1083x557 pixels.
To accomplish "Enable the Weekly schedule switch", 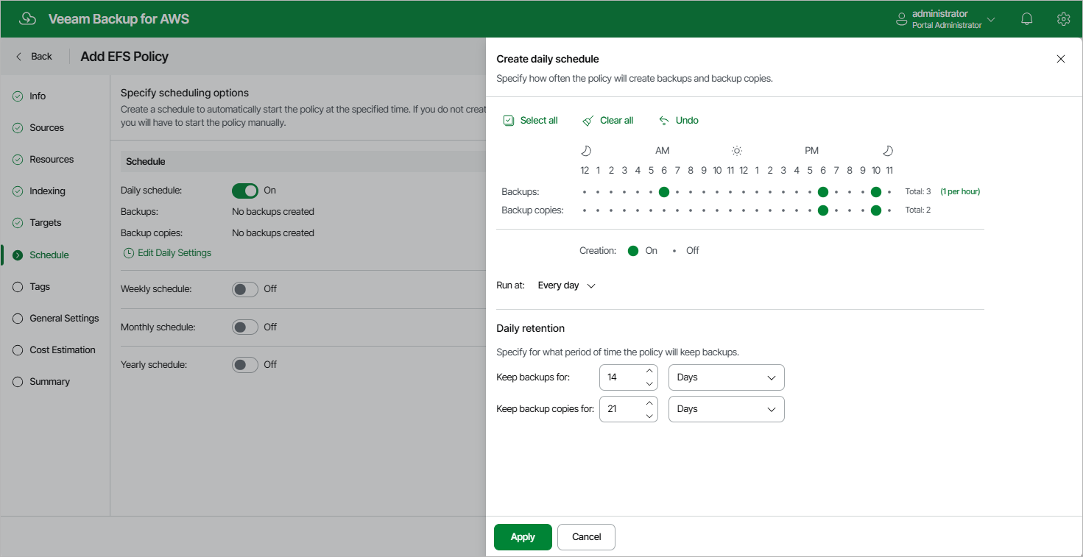I will (245, 289).
